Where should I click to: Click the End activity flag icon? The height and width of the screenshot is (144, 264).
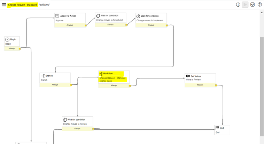coord(217,128)
